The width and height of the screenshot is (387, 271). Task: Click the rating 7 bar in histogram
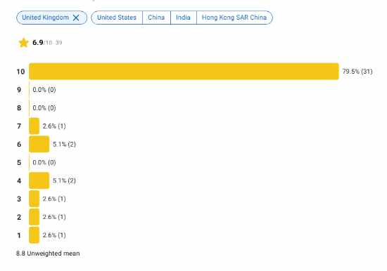pyautogui.click(x=34, y=126)
